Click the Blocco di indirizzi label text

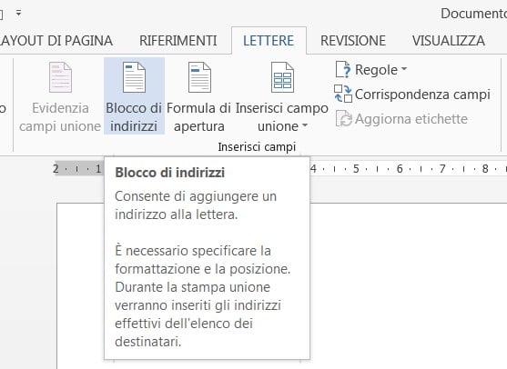tap(134, 117)
